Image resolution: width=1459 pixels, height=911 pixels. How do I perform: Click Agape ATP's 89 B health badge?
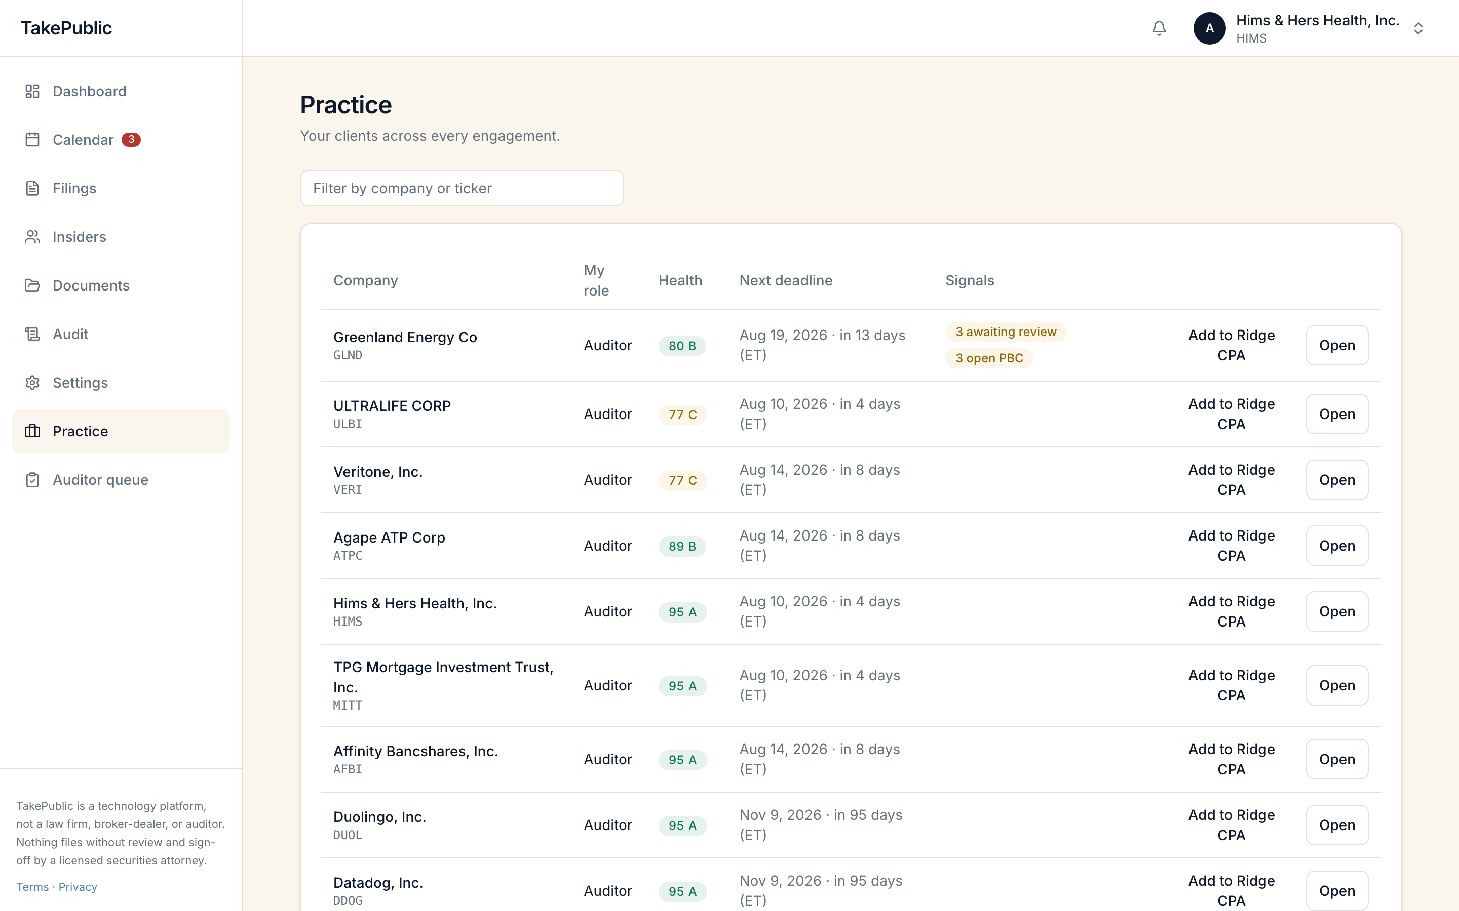pos(682,546)
